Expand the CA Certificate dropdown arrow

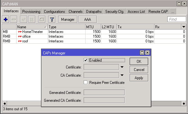pos(122,75)
